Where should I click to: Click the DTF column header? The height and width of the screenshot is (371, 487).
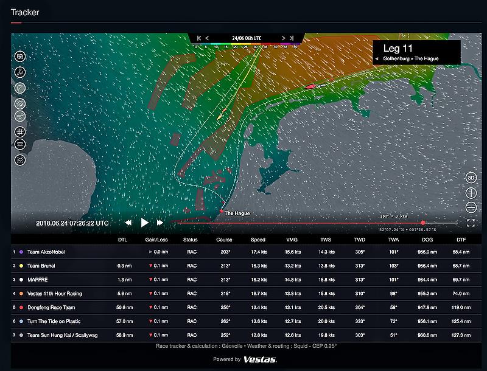(x=461, y=240)
